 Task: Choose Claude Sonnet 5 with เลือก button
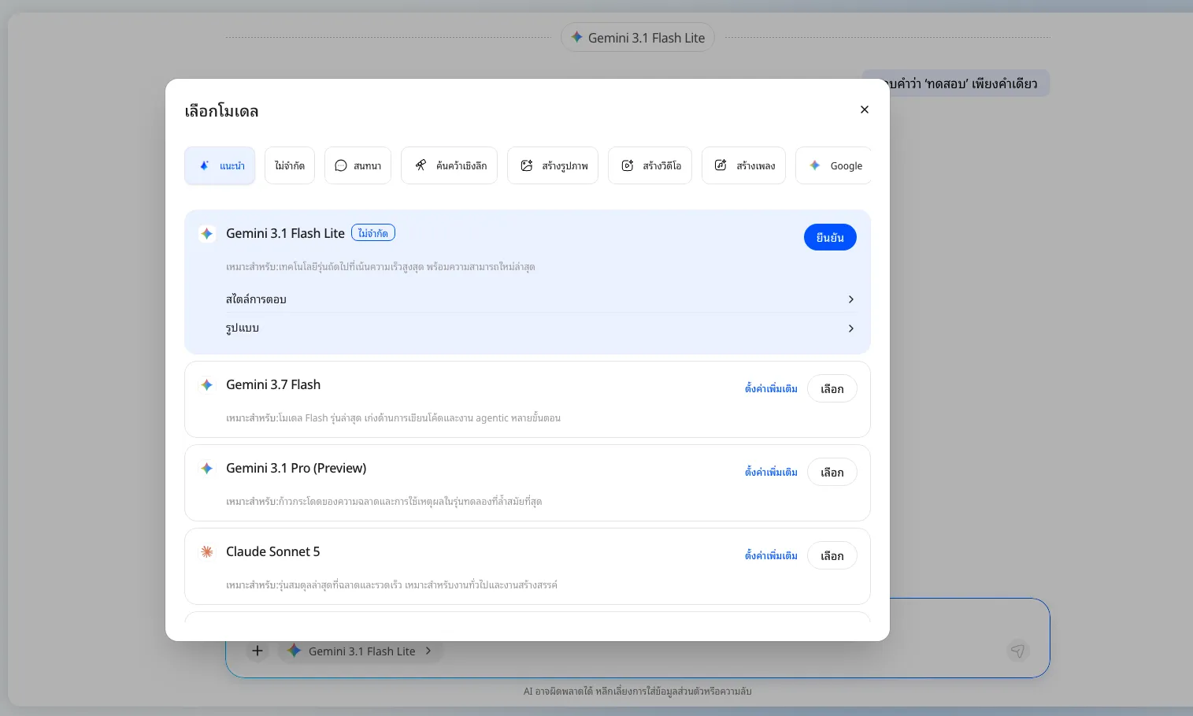coord(832,555)
